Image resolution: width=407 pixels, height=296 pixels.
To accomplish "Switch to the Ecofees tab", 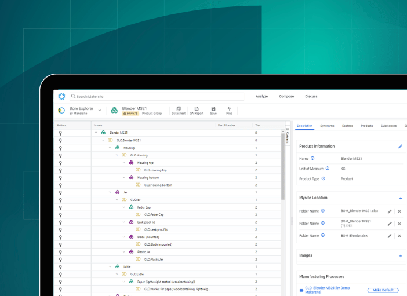I will click(347, 126).
